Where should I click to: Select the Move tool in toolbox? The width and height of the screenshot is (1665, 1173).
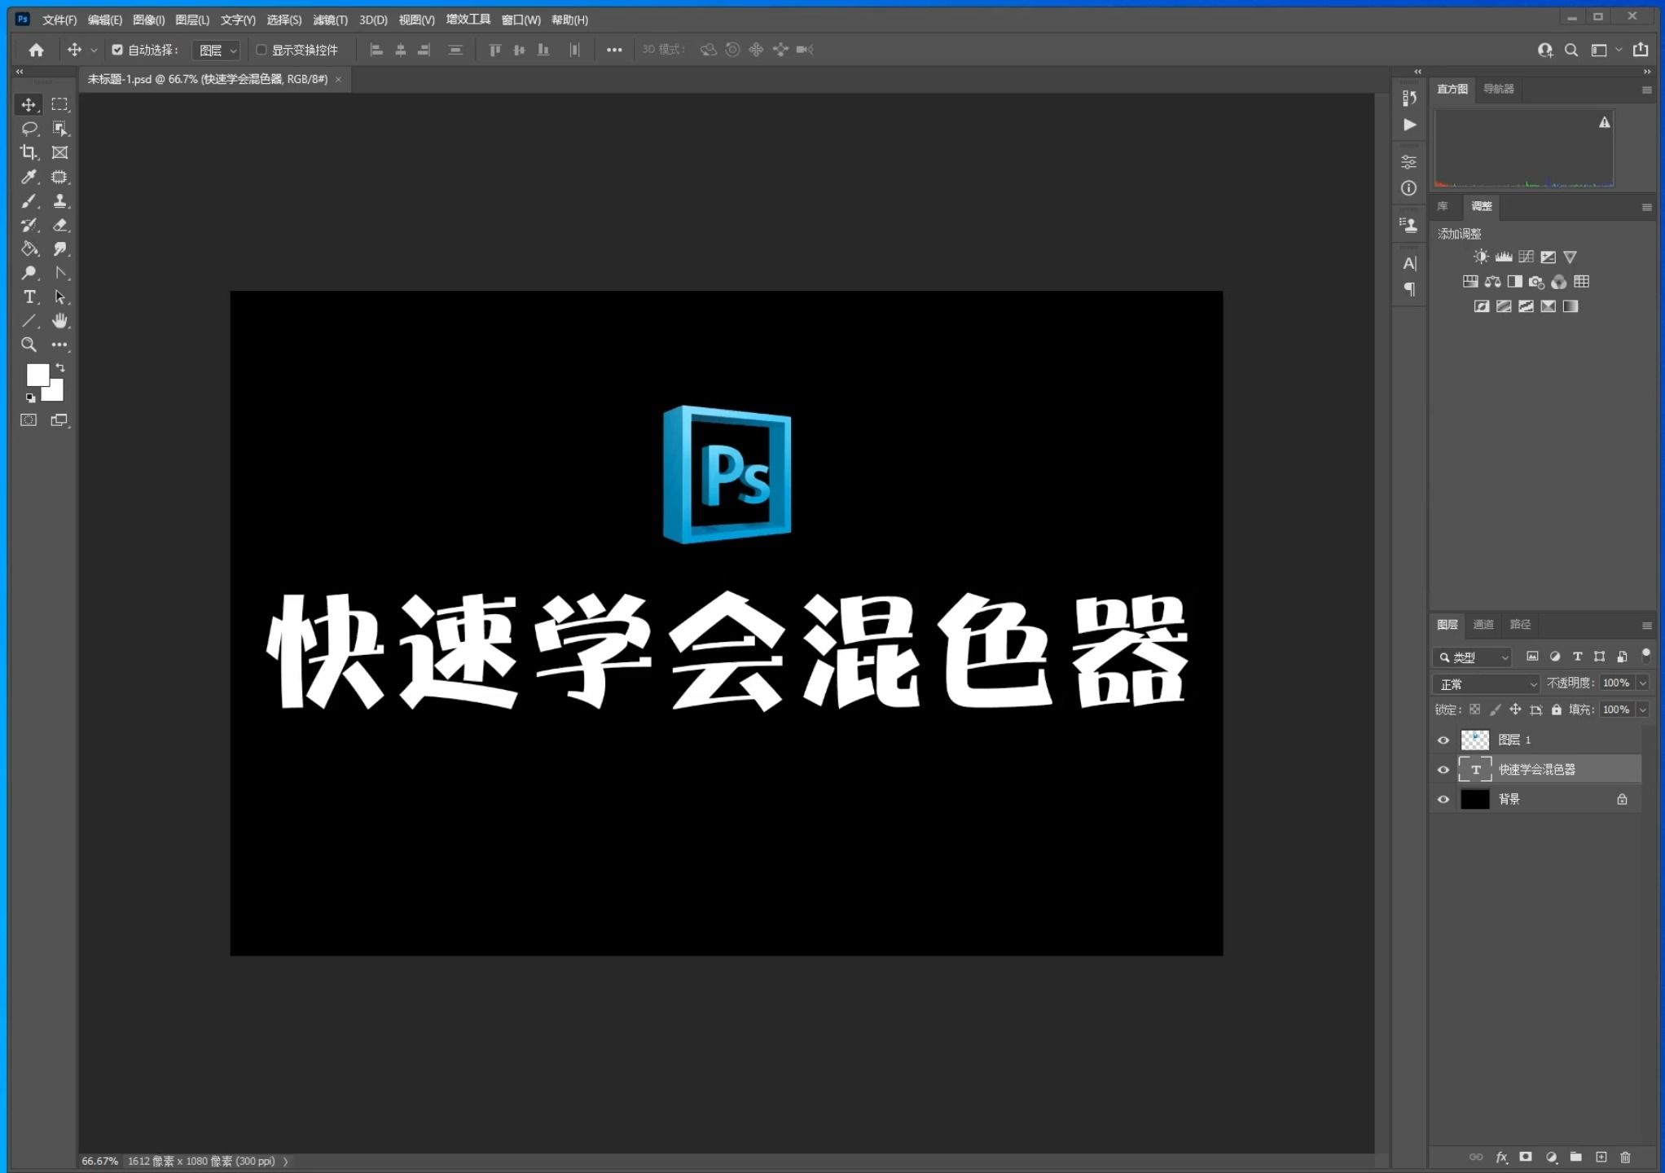(29, 105)
